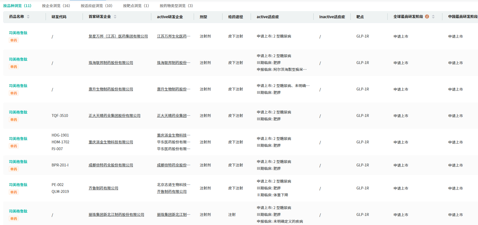This screenshot has width=478, height=225.
Task: Click the 正大天晴药业集团股份有限公司 link
Action: pyautogui.click(x=115, y=116)
